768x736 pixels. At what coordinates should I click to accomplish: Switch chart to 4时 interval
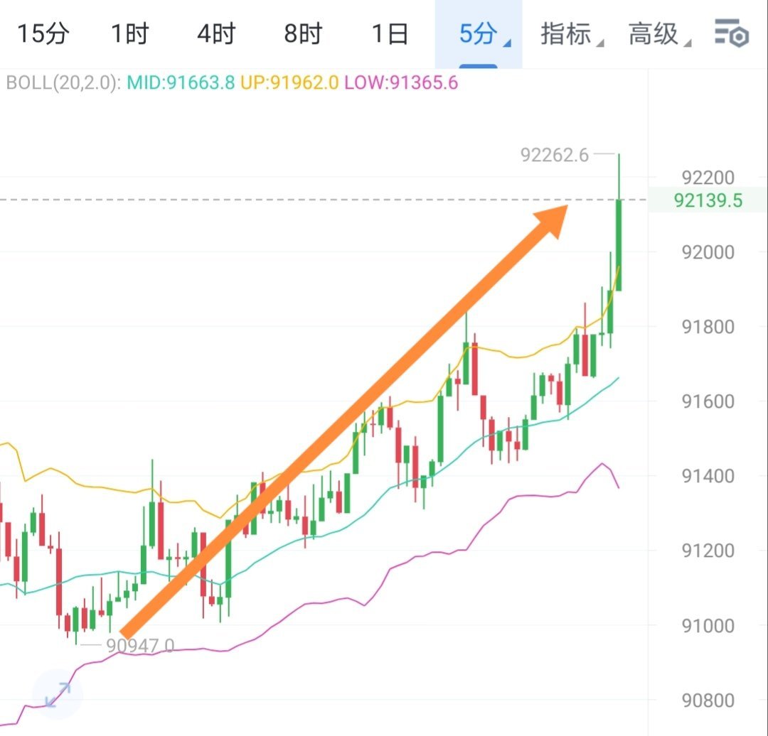click(216, 34)
